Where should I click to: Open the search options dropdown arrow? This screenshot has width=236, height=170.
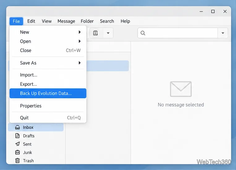tap(223, 33)
